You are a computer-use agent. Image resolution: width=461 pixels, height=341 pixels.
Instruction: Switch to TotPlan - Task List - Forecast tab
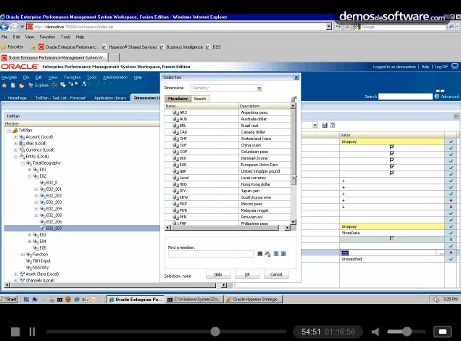click(x=60, y=98)
